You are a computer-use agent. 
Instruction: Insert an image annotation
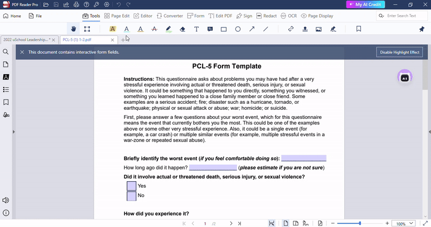(318, 29)
